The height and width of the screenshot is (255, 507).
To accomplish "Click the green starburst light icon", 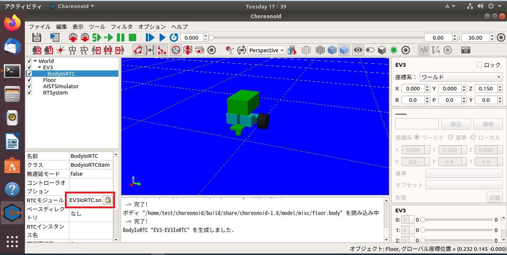I will point(394,50).
